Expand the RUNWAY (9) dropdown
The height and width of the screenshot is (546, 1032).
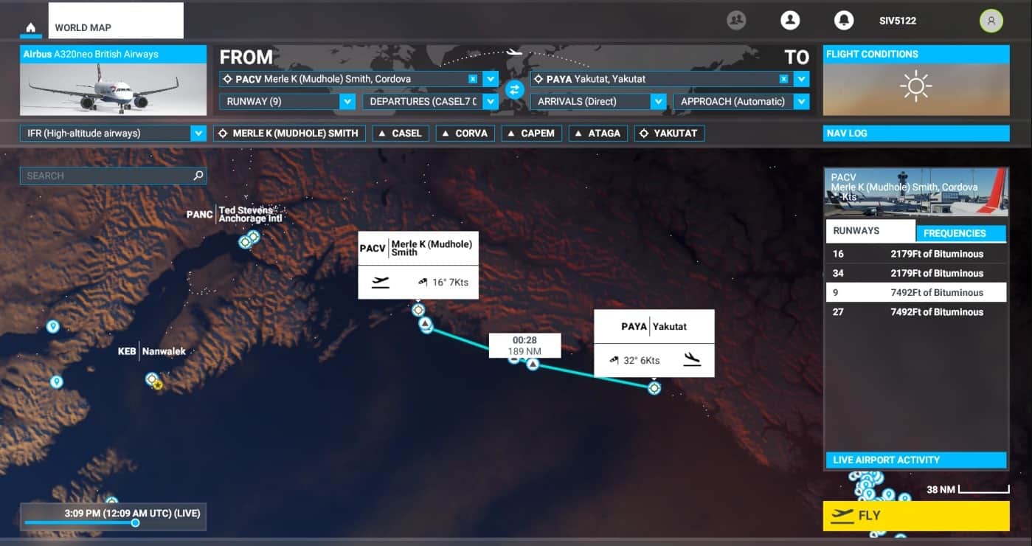point(347,102)
